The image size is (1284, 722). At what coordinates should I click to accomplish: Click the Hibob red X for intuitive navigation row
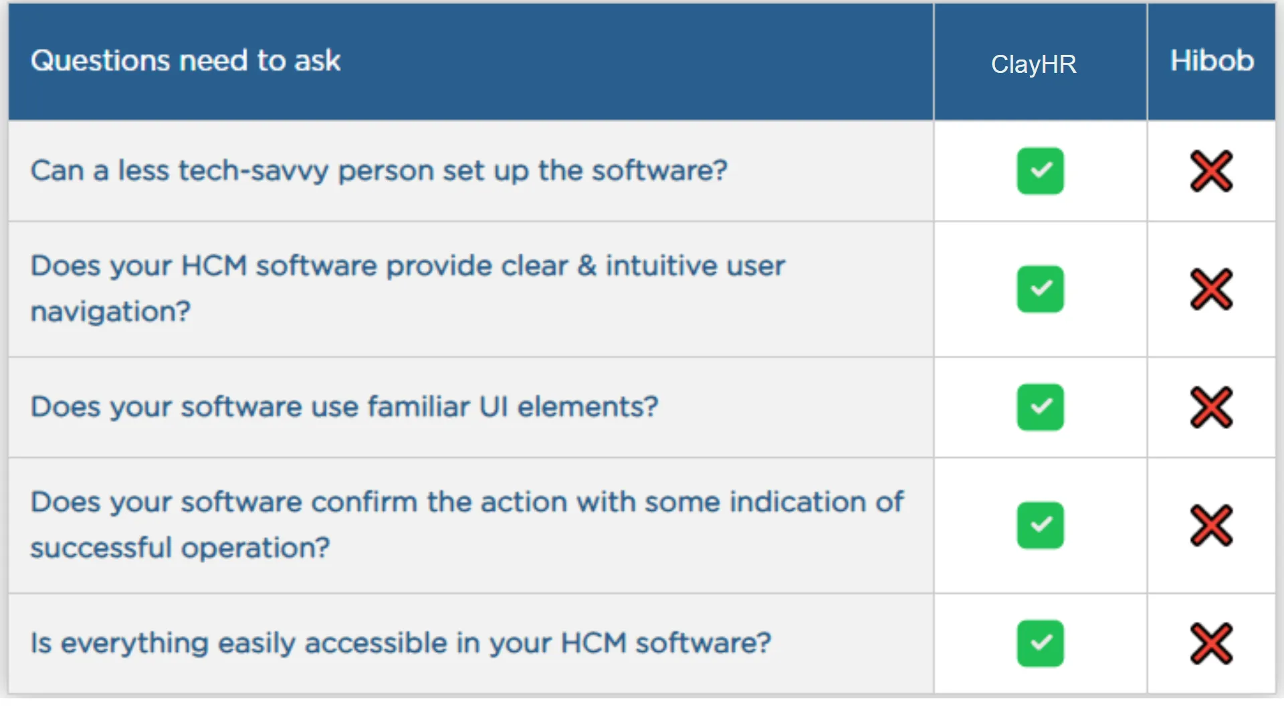click(x=1211, y=289)
